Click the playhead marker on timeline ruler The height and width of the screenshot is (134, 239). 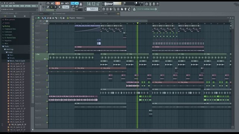click(138, 23)
